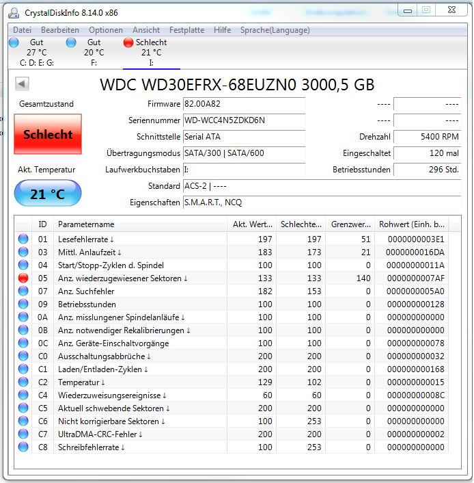The height and width of the screenshot is (483, 474).
Task: Open the Optionen menu
Action: tap(106, 30)
